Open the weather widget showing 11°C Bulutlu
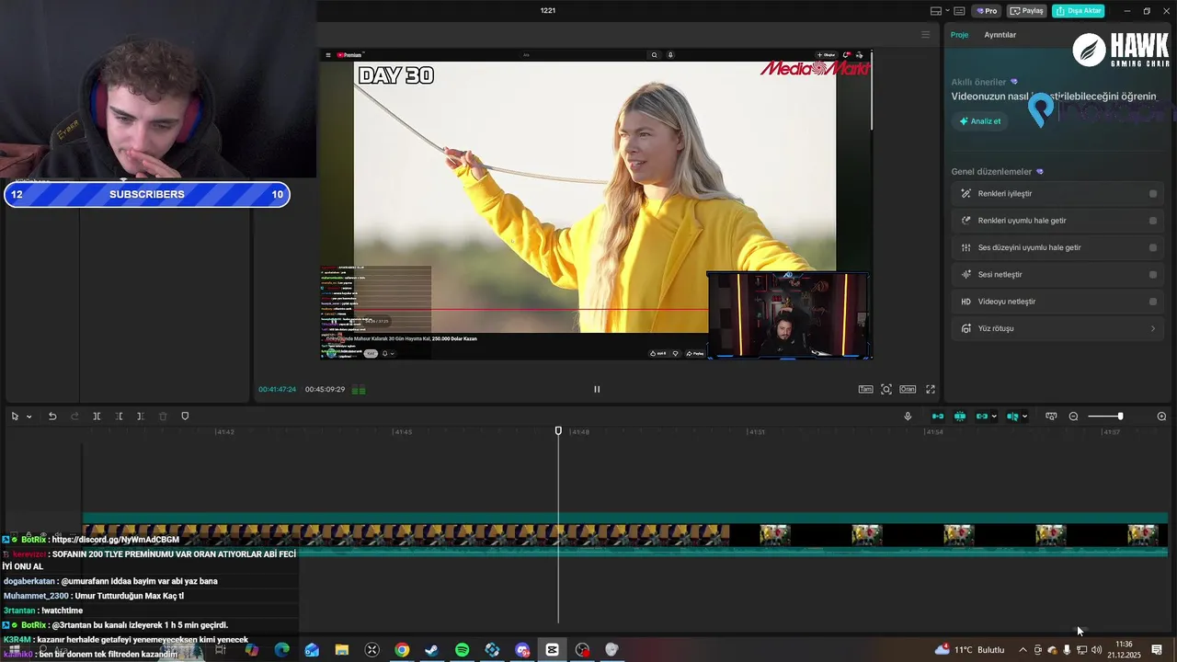Image resolution: width=1177 pixels, height=662 pixels. point(970,650)
